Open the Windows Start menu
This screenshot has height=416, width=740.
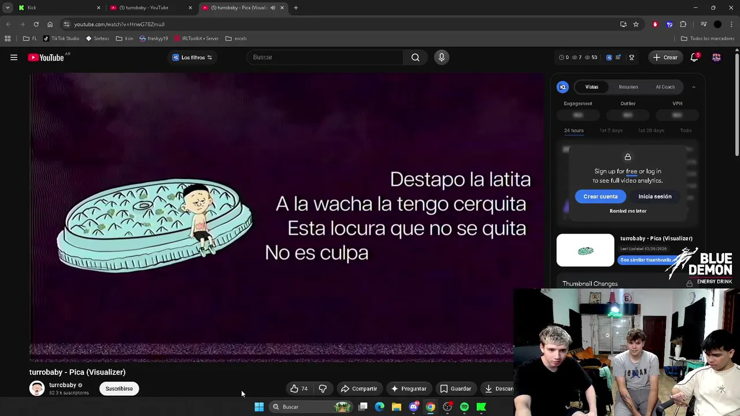tap(259, 407)
